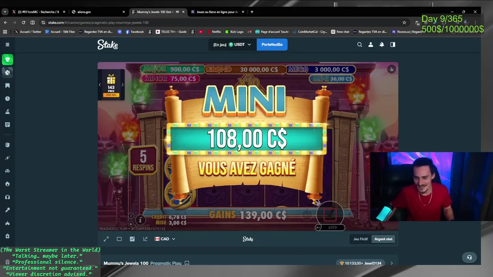493x277 pixels.
Task: Toggle the right side panel icon in header
Action: 393,45
